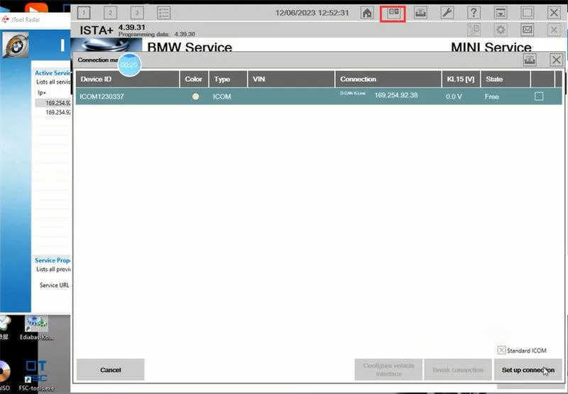Open the operations list icon

[164, 13]
